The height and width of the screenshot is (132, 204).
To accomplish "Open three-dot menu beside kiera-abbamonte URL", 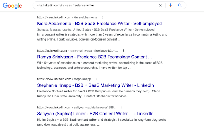I will (103, 17).
